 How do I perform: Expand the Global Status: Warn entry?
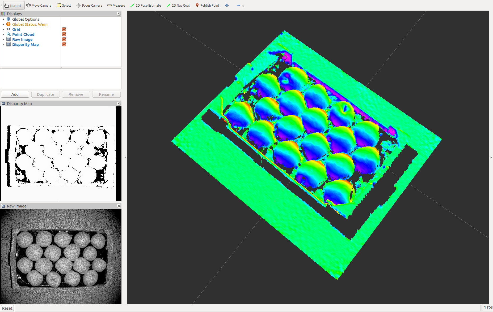point(3,24)
